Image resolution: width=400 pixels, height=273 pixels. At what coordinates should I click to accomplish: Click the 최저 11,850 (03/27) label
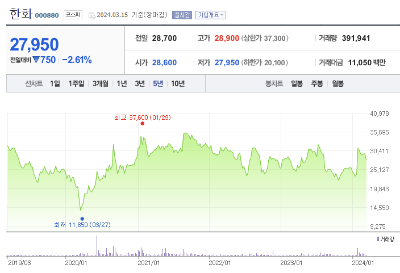[82, 225]
